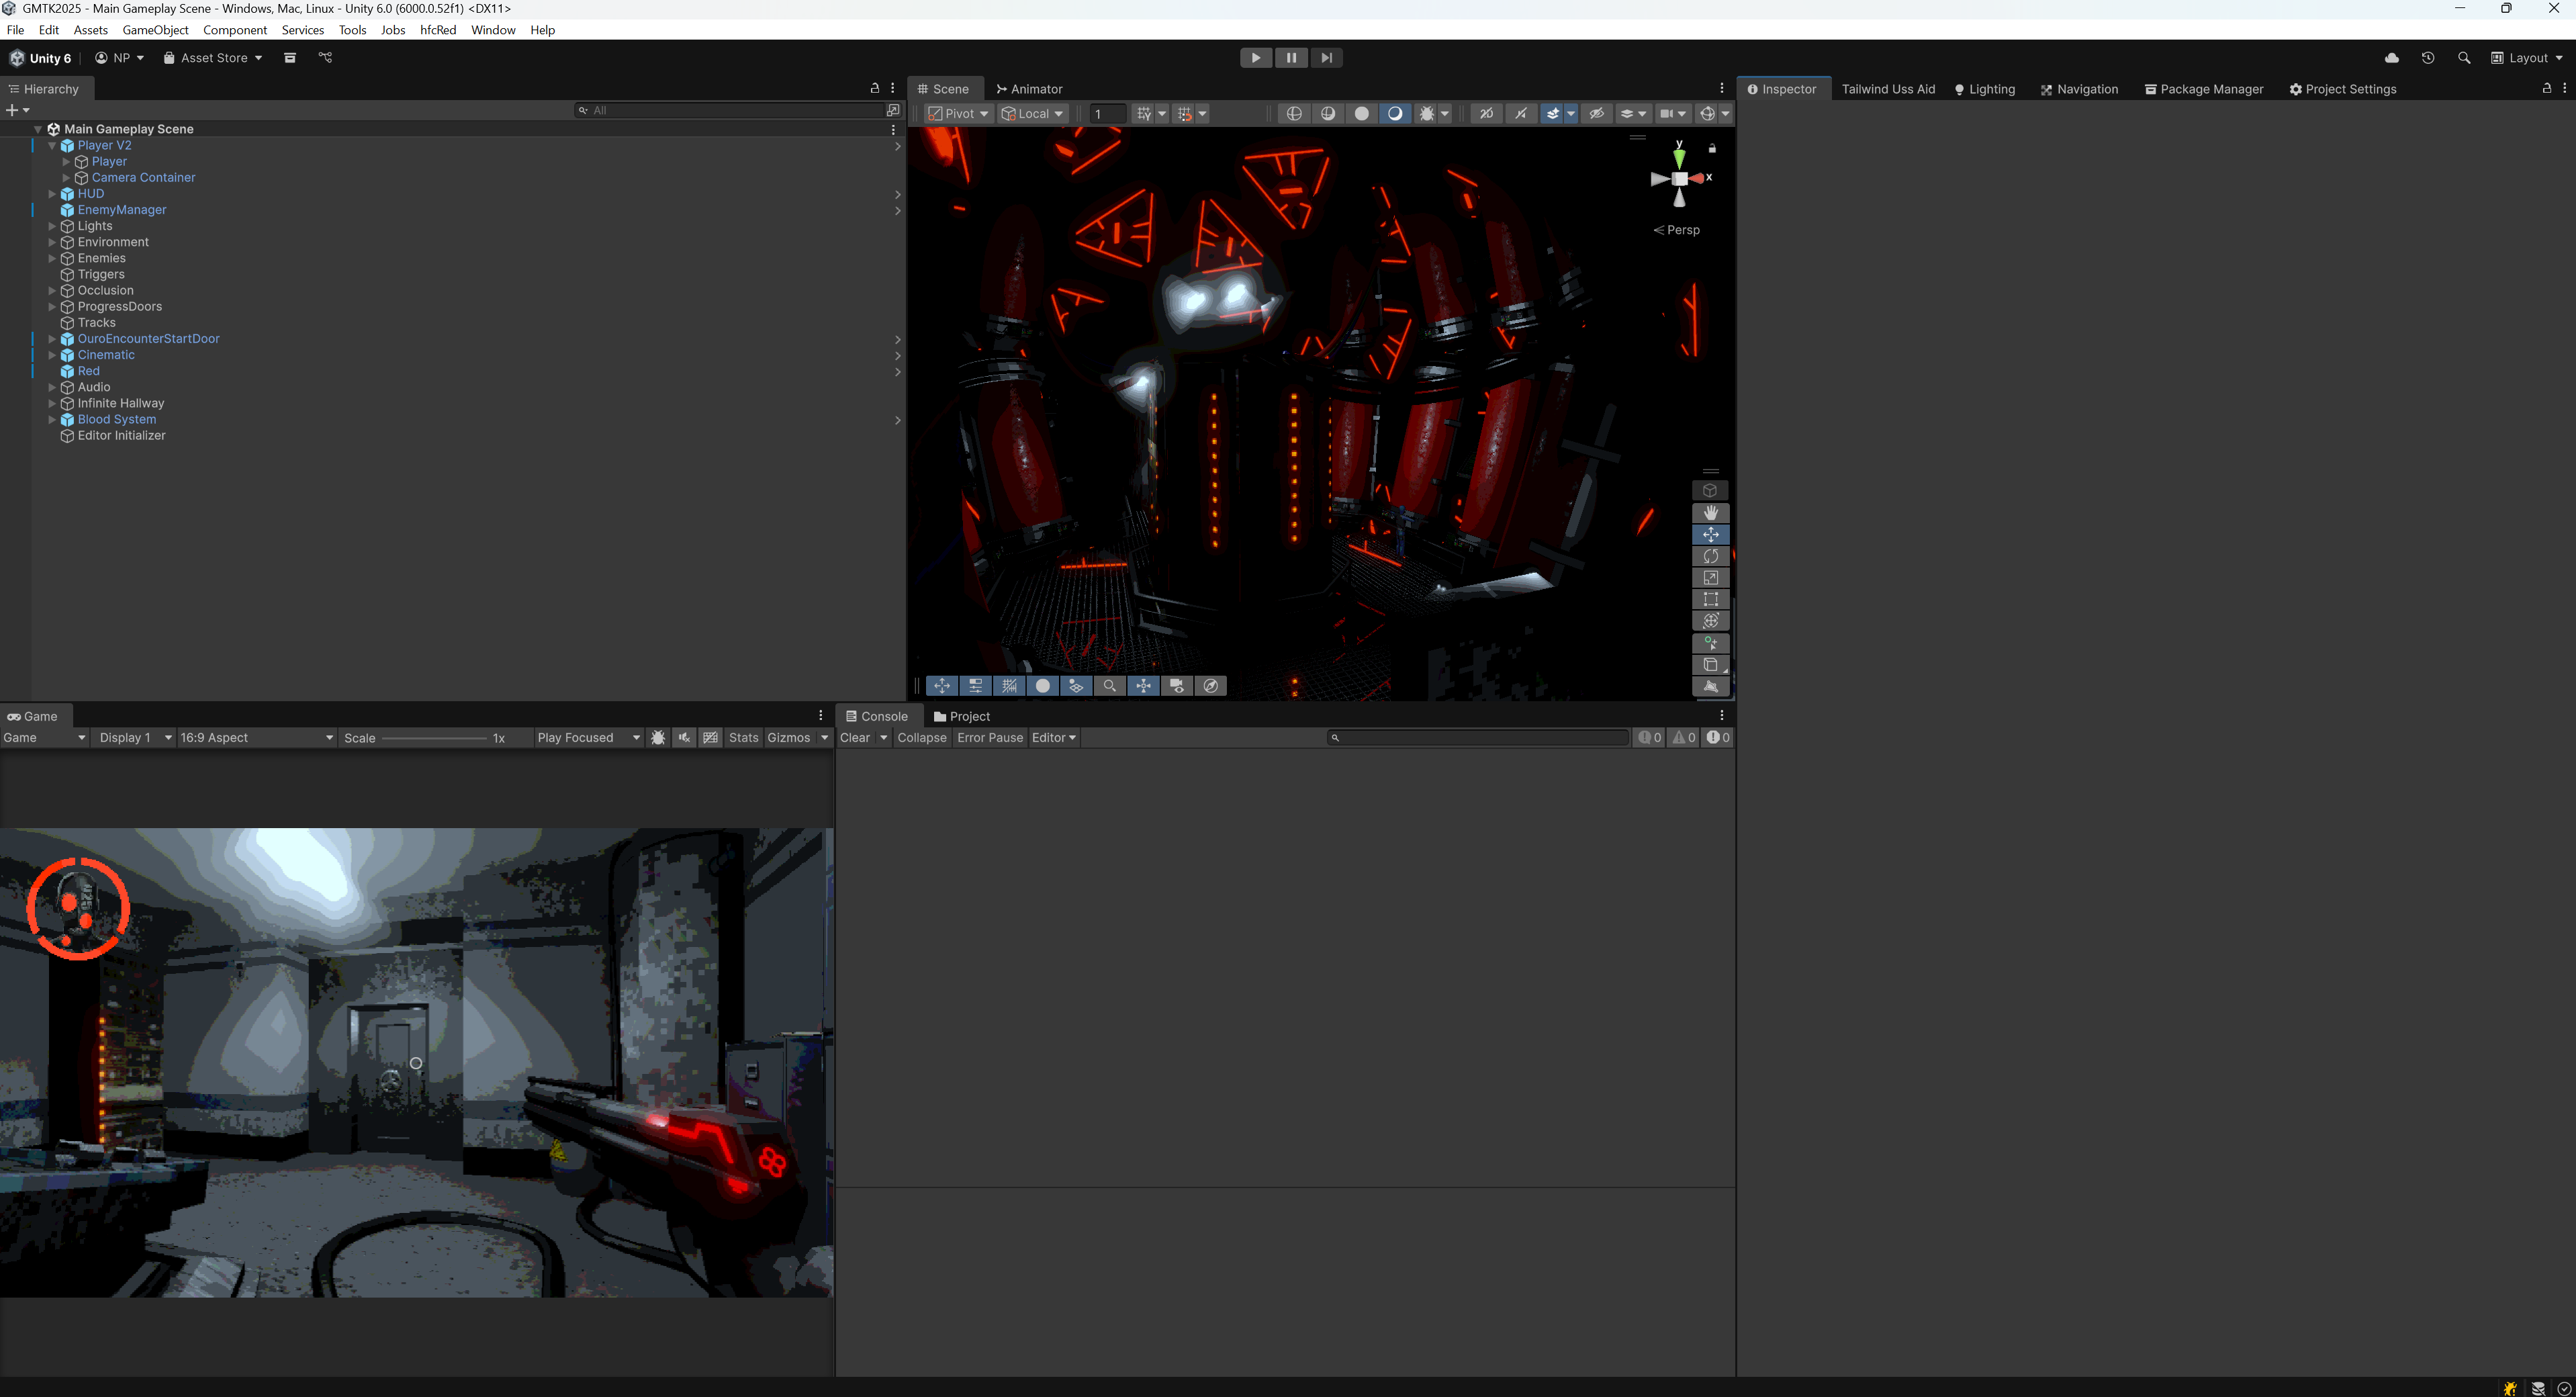Screen dimensions: 2576x1397
Task: Expand the Environment hierarchy item
Action: pos(52,242)
